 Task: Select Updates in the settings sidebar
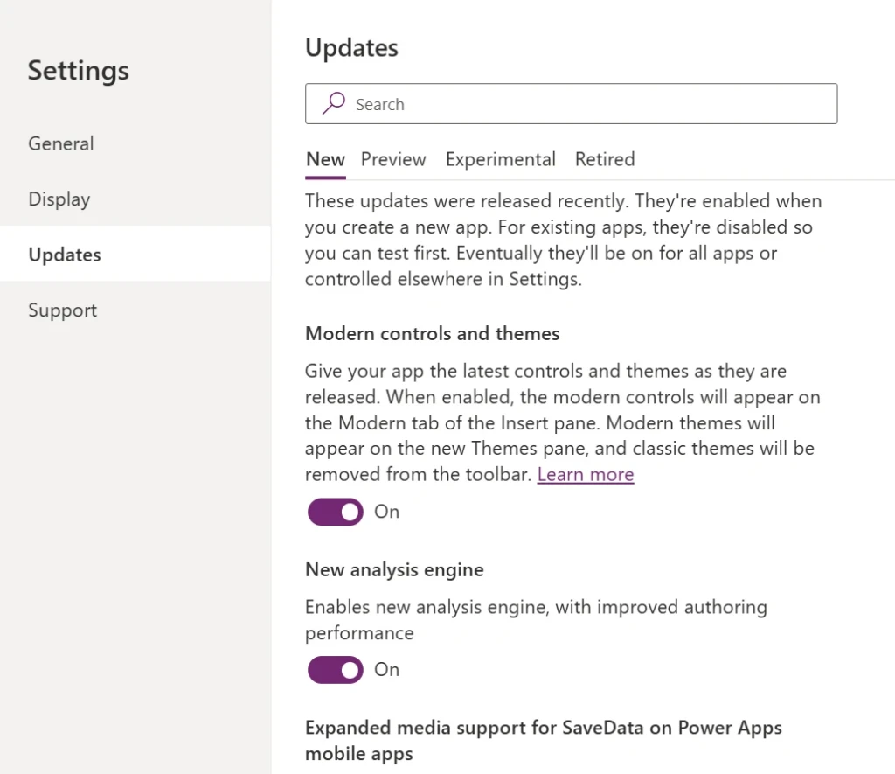click(64, 255)
